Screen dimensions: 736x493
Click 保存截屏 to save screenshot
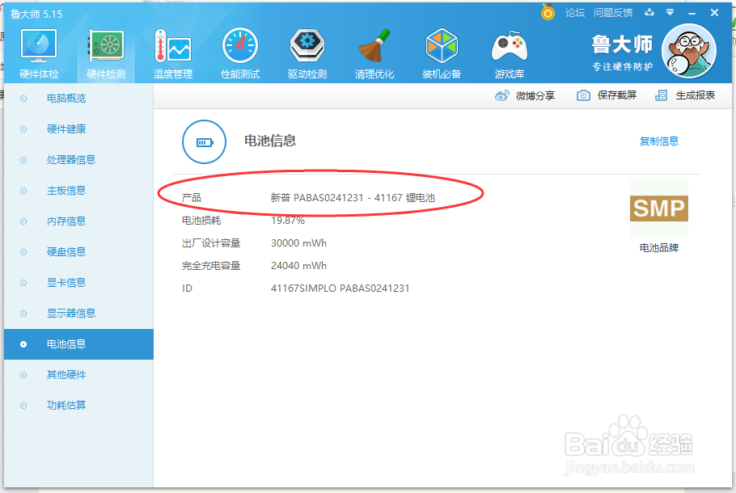pos(617,95)
